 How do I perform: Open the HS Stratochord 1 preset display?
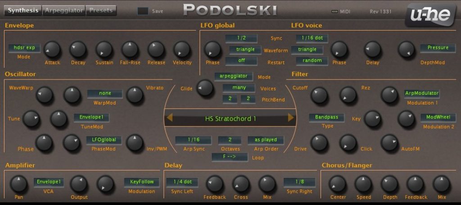click(230, 118)
